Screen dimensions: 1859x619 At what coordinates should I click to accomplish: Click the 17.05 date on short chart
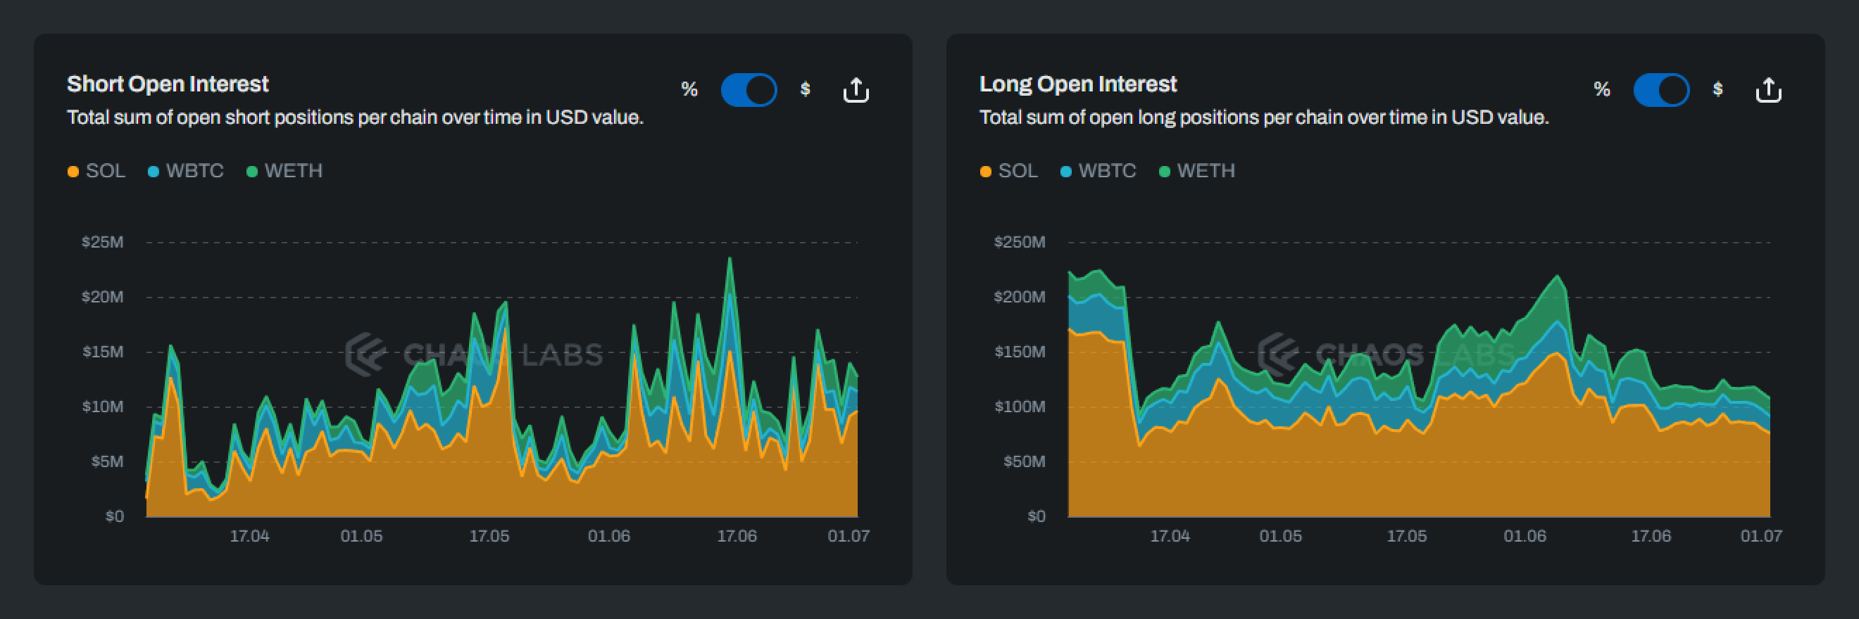pyautogui.click(x=489, y=536)
